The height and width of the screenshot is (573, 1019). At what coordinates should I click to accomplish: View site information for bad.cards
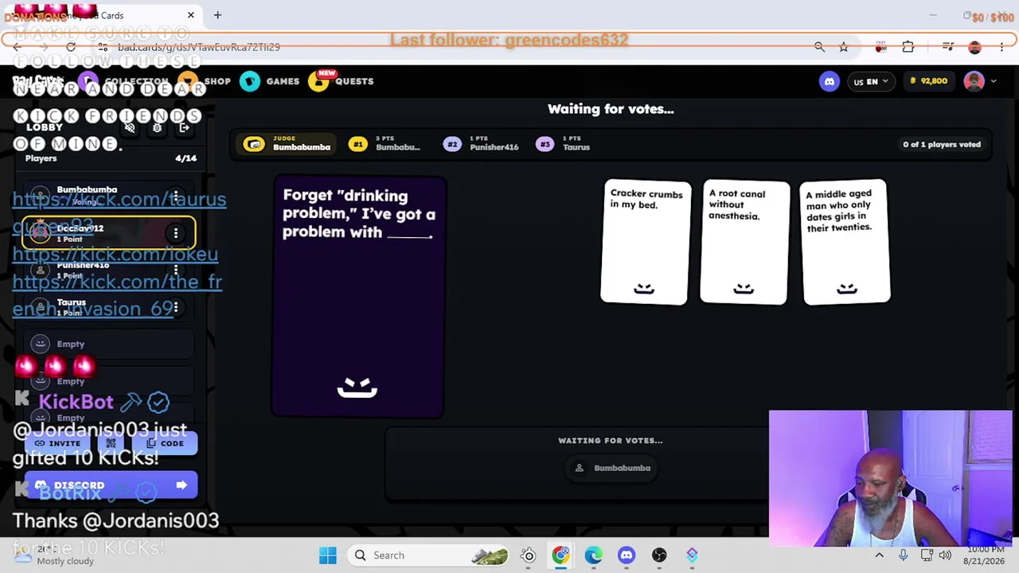click(x=103, y=47)
